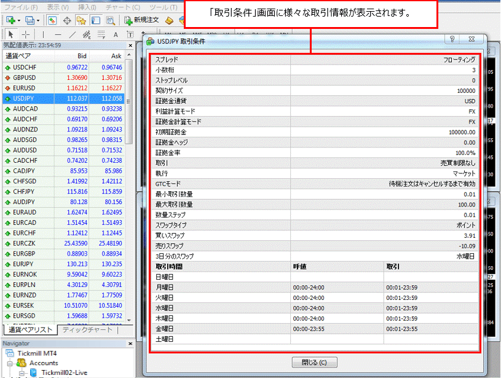Select the Text 'A' tool
The image size is (501, 378).
[115, 34]
